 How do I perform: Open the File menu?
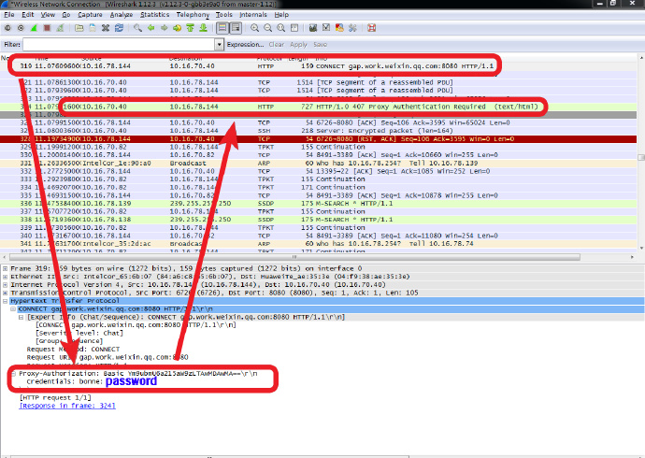[x=9, y=14]
